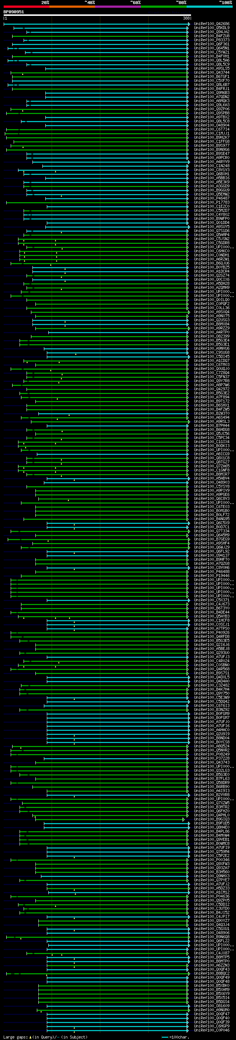
Task: Open UniRef100_B6QJU6 entry
Action: 212,263
